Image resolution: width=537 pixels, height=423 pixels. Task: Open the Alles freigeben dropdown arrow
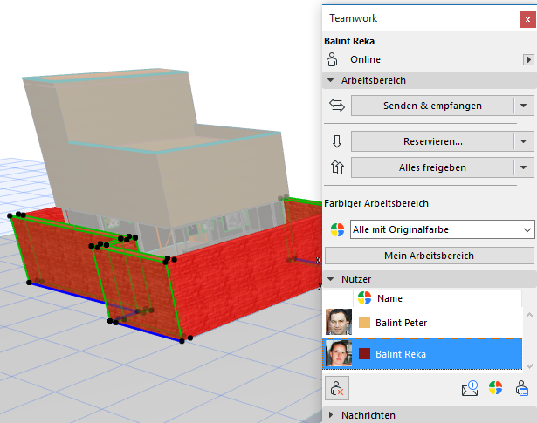524,167
